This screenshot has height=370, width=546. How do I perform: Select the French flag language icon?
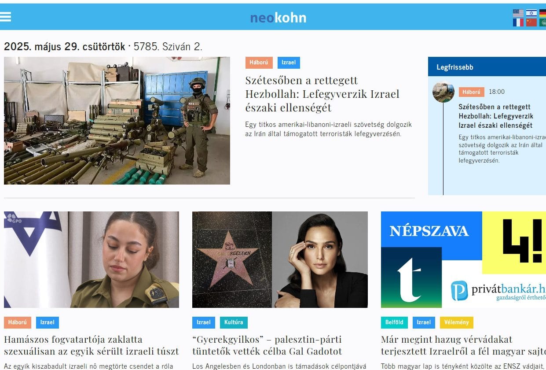pyautogui.click(x=518, y=22)
